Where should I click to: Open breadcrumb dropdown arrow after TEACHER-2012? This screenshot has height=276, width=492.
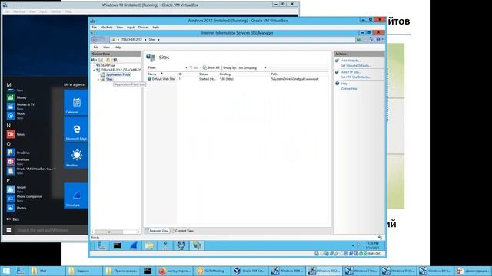click(145, 40)
